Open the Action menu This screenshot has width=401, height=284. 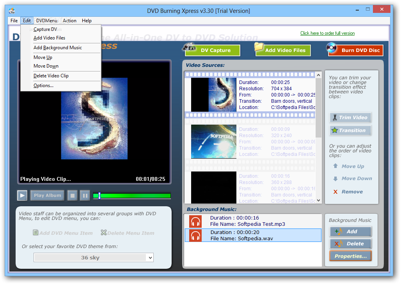click(69, 21)
